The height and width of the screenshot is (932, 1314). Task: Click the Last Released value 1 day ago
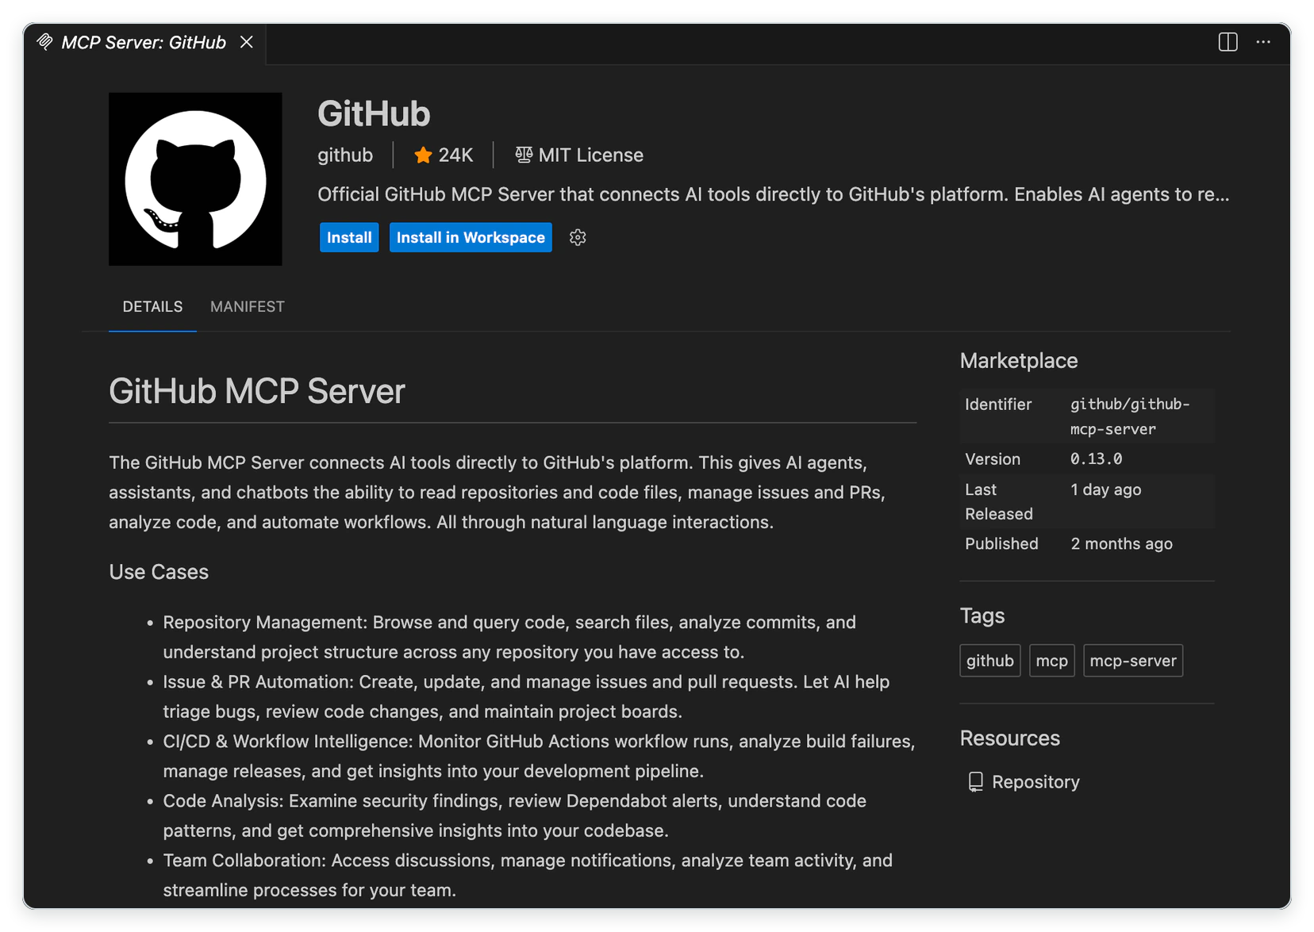pos(1105,489)
